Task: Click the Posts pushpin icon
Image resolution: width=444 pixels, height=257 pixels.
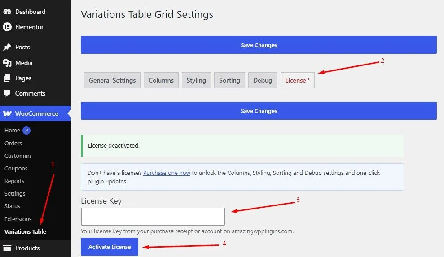Action: click(x=7, y=47)
